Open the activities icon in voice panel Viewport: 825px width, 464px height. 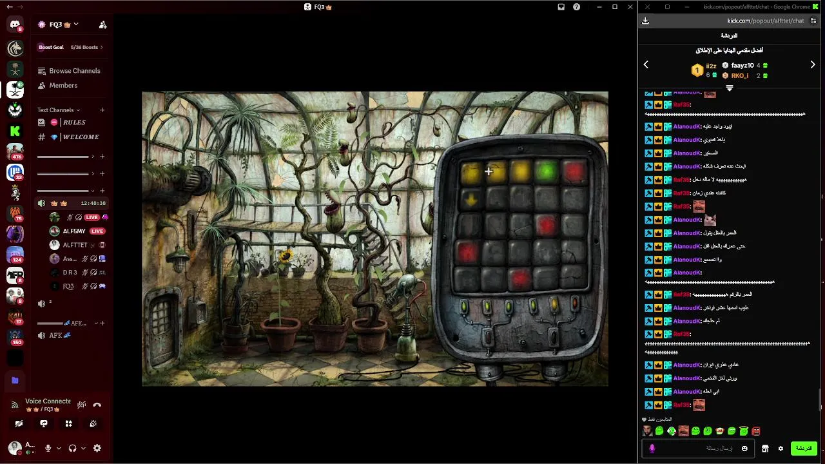(68, 423)
